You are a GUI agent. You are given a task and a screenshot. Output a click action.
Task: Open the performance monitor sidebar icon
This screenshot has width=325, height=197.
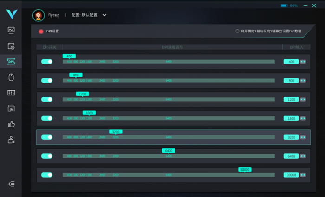11,30
